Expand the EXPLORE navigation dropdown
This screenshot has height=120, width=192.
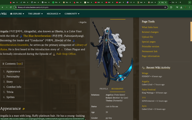(x=17, y=14)
